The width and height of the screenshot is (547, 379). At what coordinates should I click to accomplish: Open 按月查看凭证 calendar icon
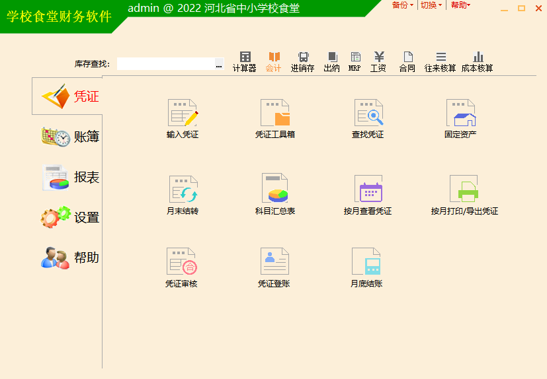368,190
